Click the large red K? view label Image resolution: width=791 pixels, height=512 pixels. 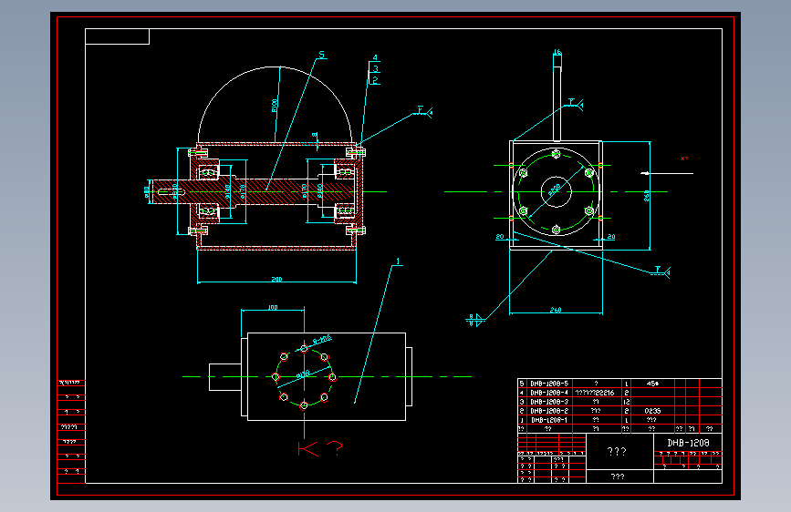click(x=321, y=448)
